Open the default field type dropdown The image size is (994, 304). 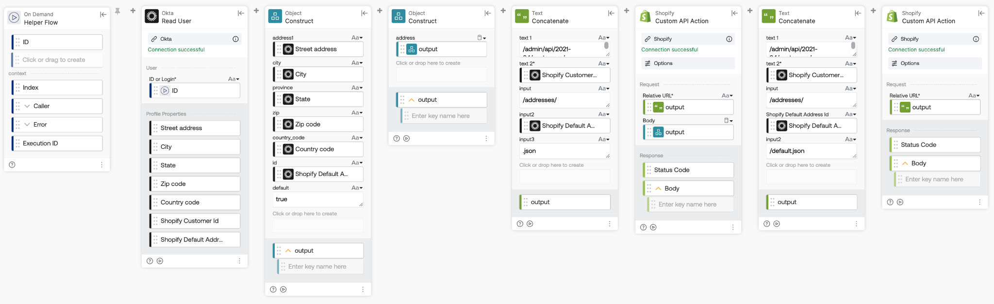click(357, 188)
